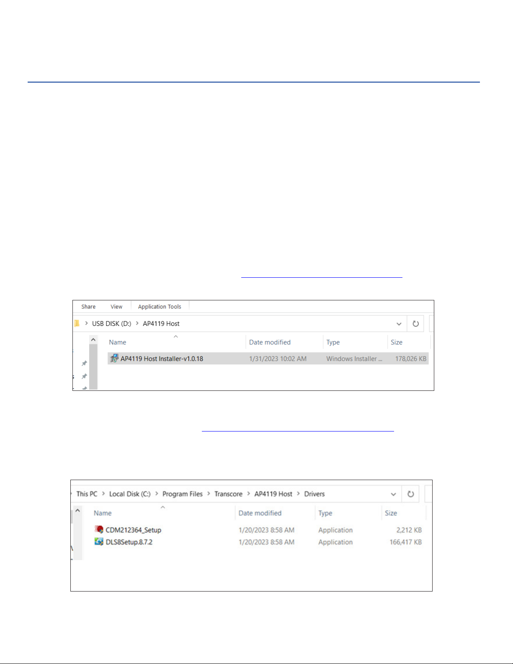Open the View ribbon tab
Viewport: 513px width, 664px height.
pyautogui.click(x=116, y=307)
